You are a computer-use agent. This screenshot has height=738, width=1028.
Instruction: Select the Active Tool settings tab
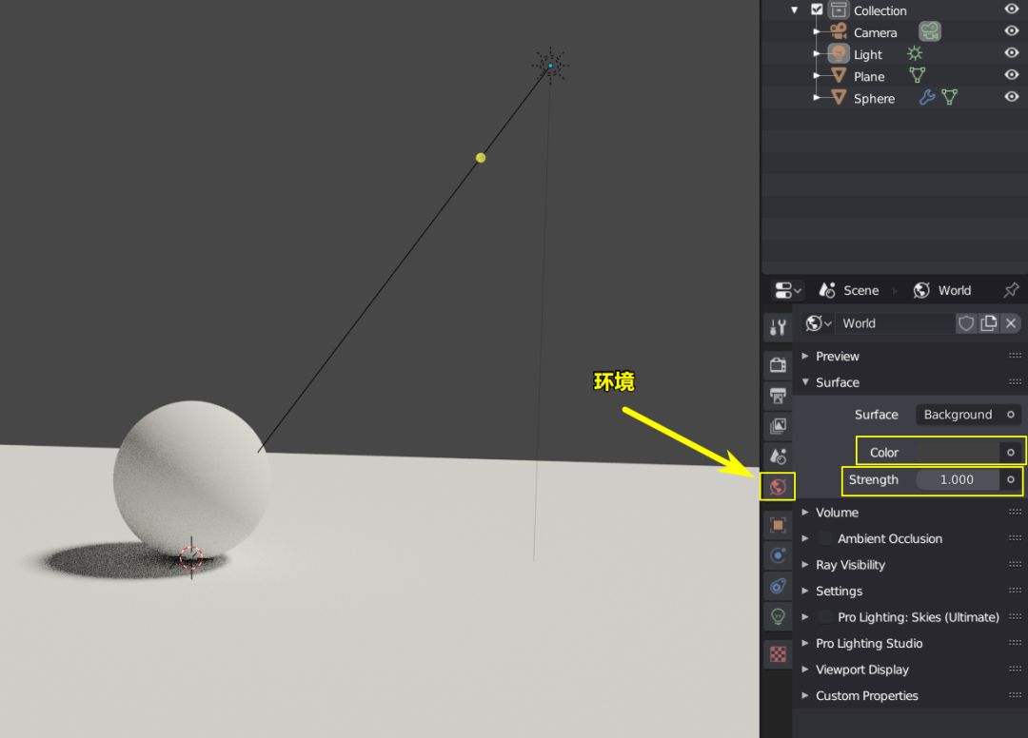click(x=778, y=326)
